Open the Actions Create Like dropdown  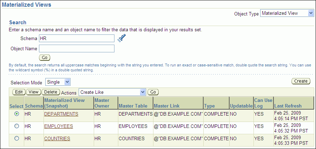[x=112, y=92]
